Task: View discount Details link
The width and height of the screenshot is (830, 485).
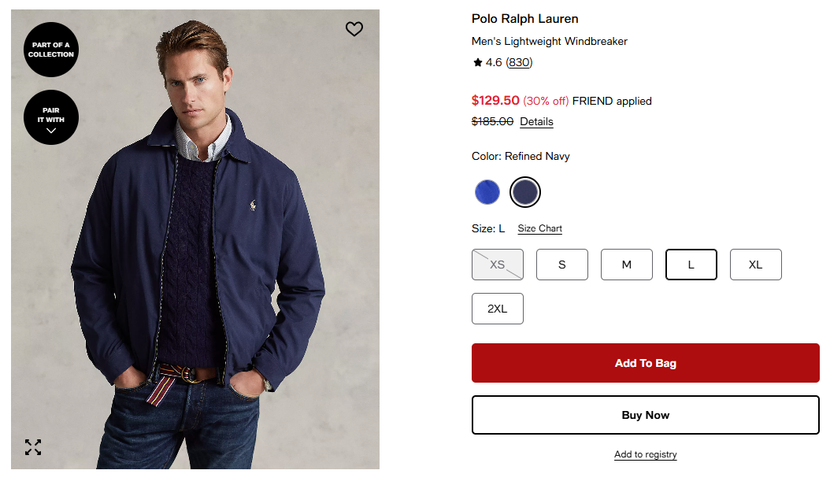Action: point(536,122)
